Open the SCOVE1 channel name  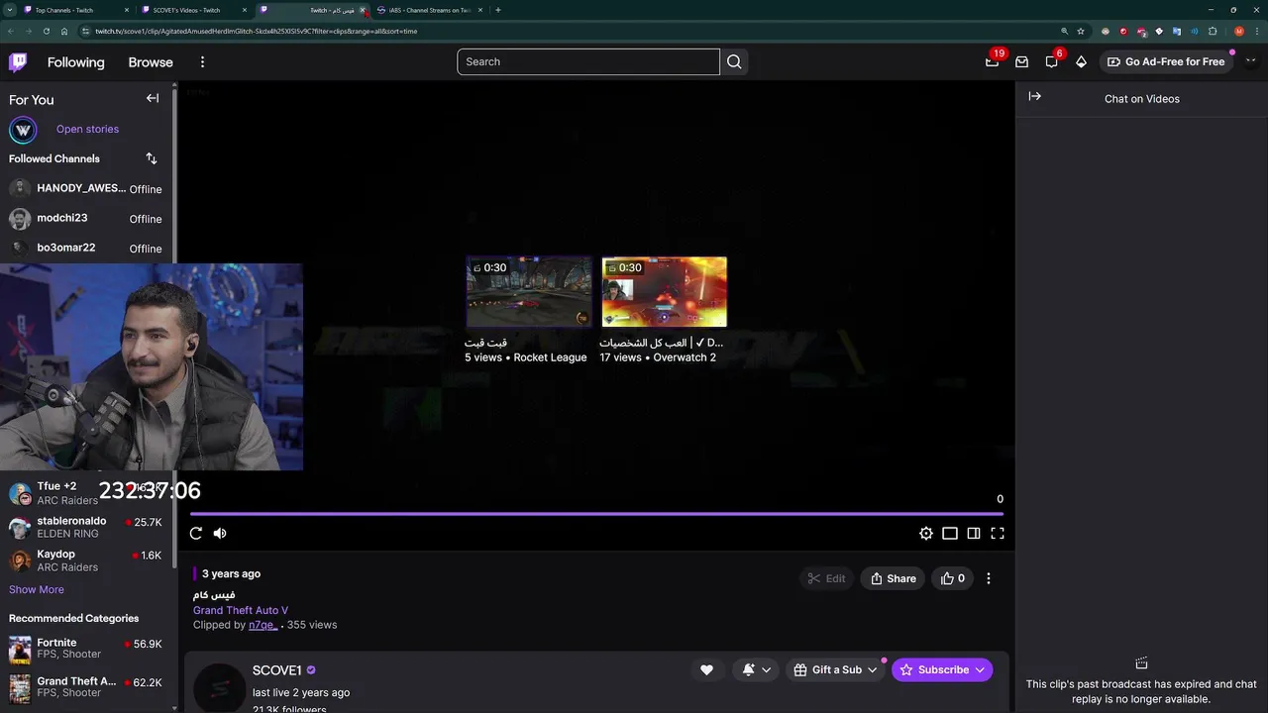[277, 670]
